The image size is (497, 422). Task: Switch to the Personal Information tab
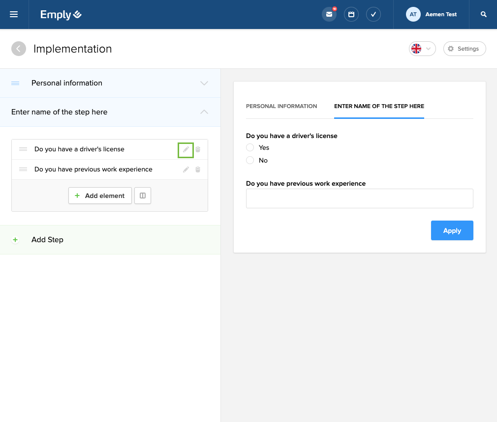pyautogui.click(x=281, y=106)
